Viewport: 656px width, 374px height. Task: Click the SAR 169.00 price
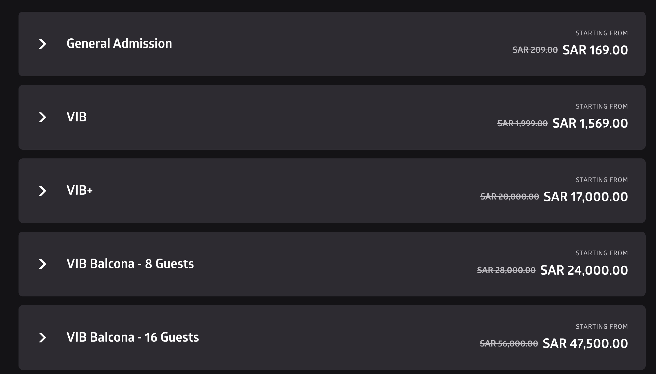595,50
